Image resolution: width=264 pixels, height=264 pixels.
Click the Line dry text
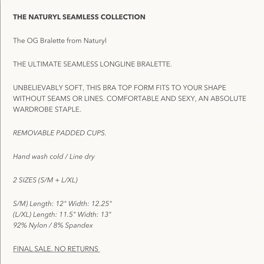click(82, 157)
